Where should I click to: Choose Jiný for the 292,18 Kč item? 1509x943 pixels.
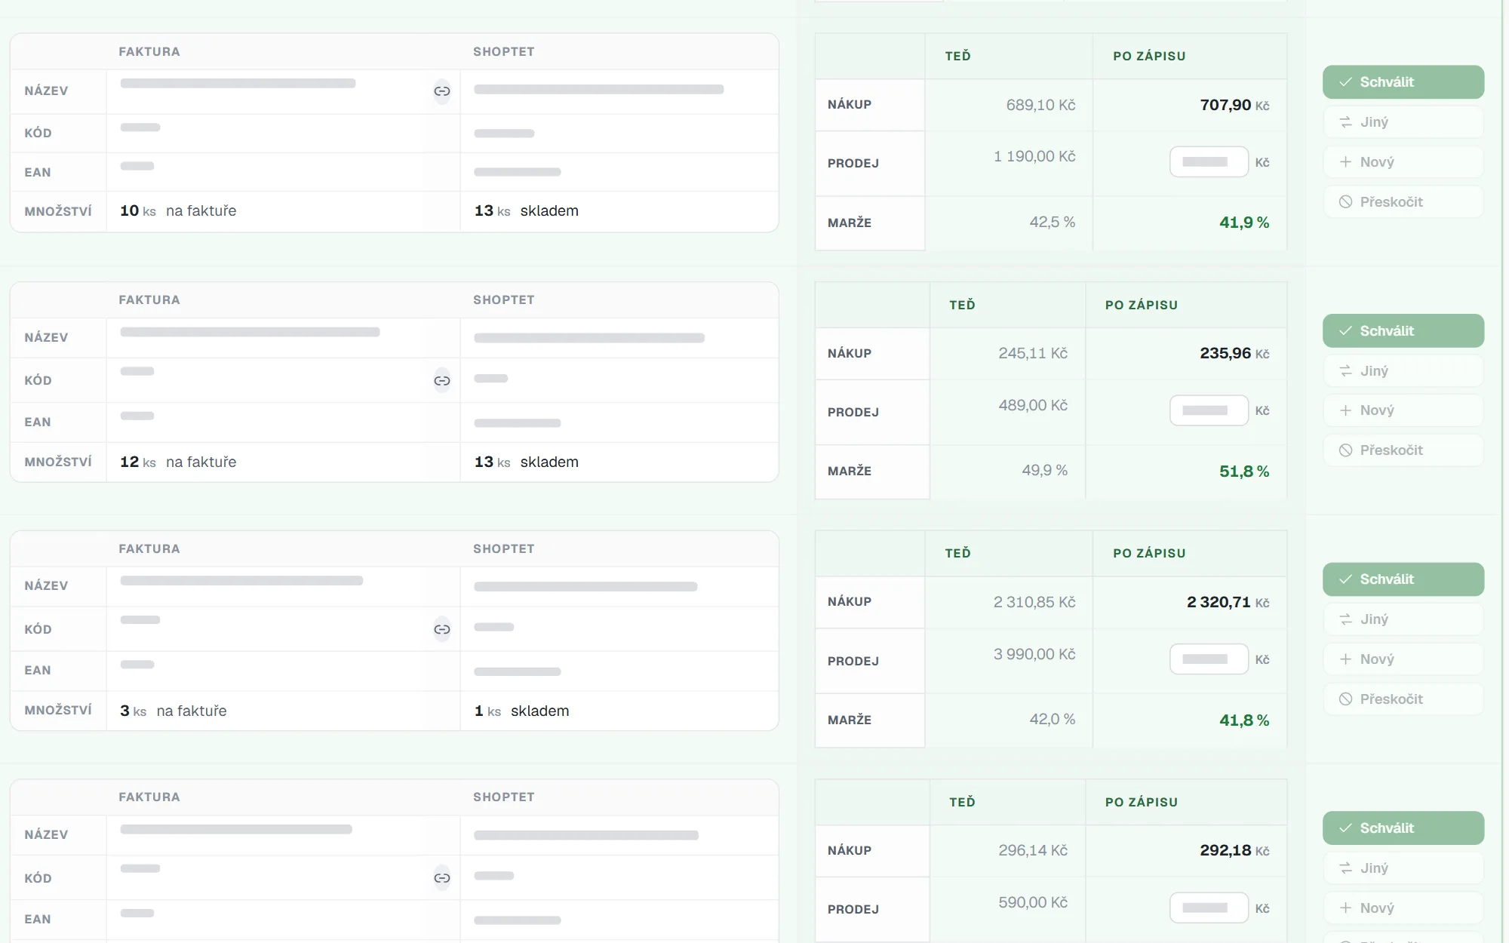click(1403, 868)
